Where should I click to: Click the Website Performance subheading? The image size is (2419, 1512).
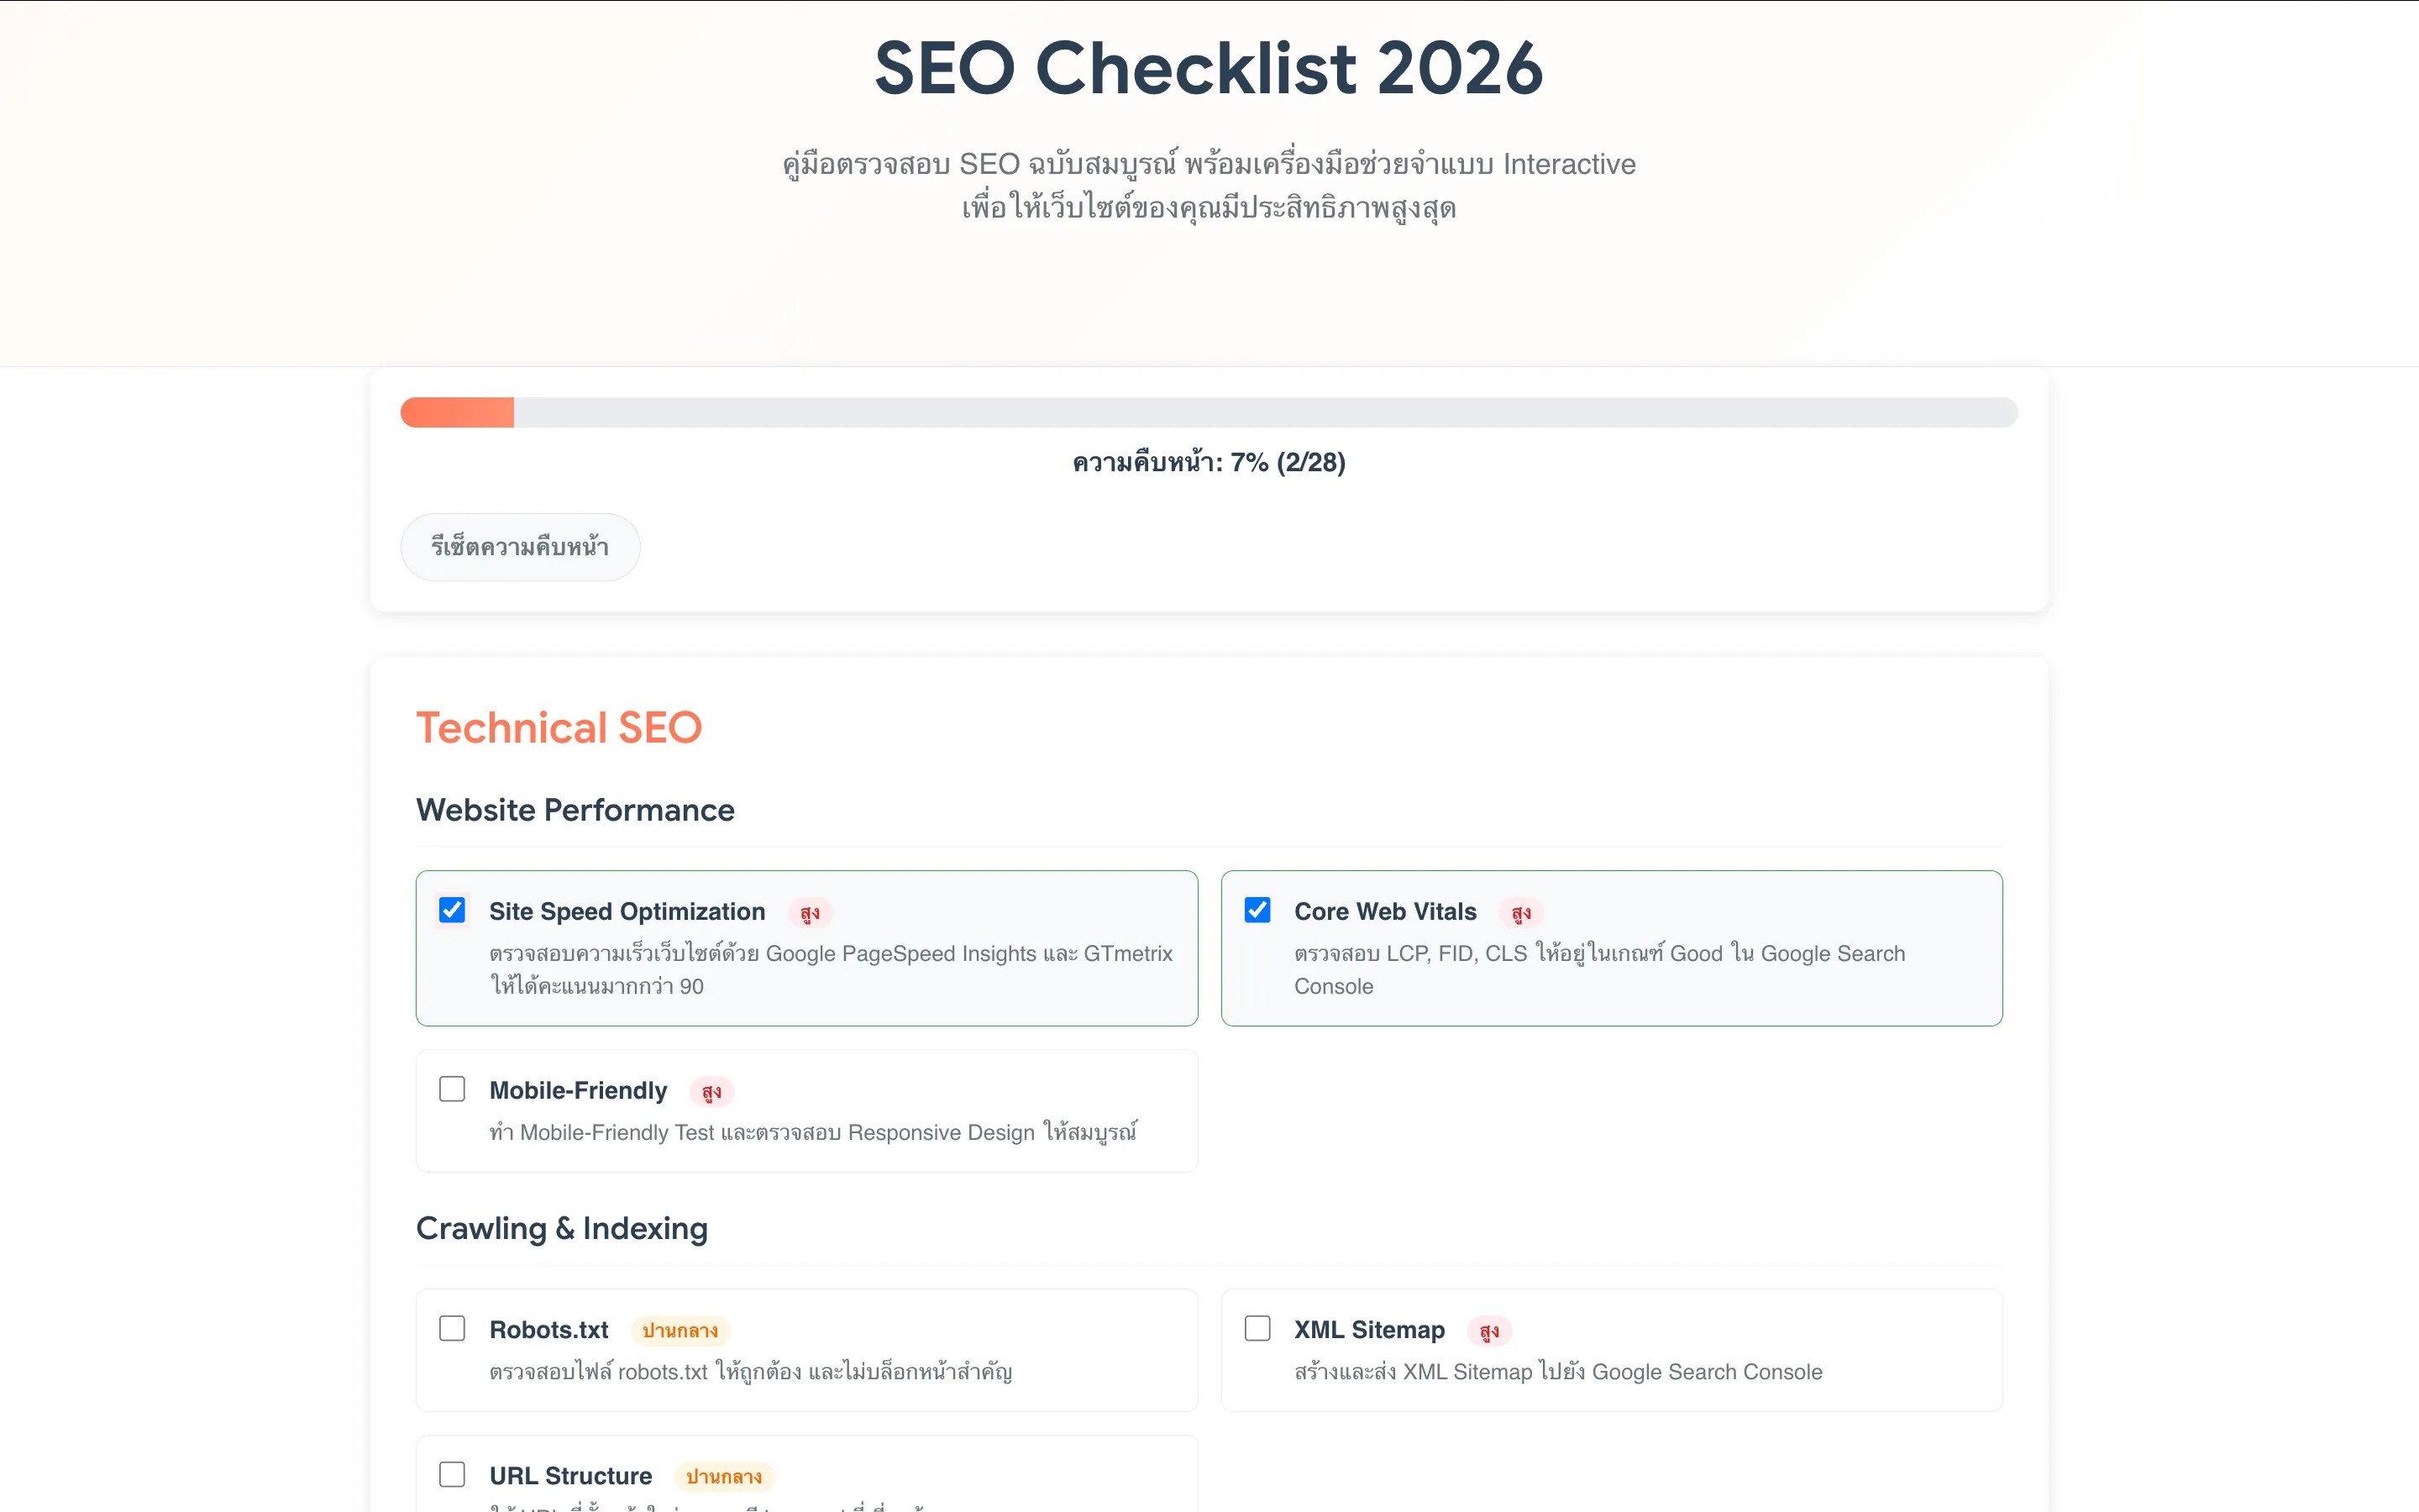coord(575,810)
